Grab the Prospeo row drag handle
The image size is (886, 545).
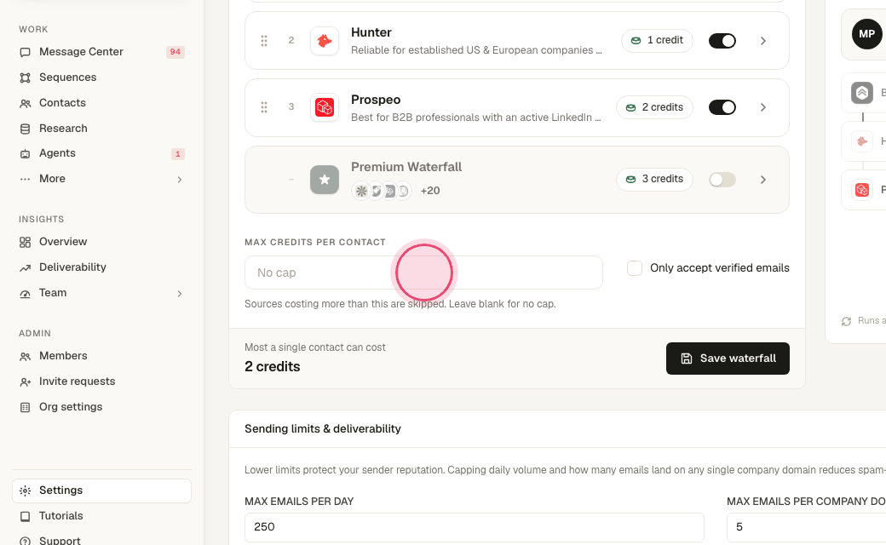click(x=264, y=107)
